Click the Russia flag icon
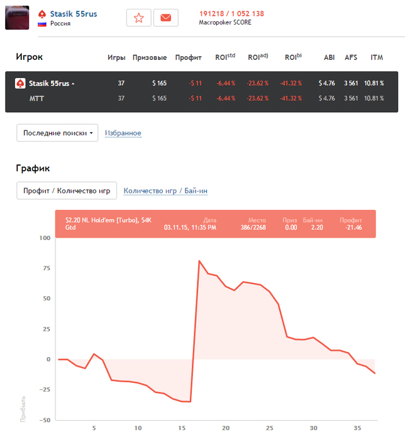The width and height of the screenshot is (405, 441). pyautogui.click(x=42, y=24)
